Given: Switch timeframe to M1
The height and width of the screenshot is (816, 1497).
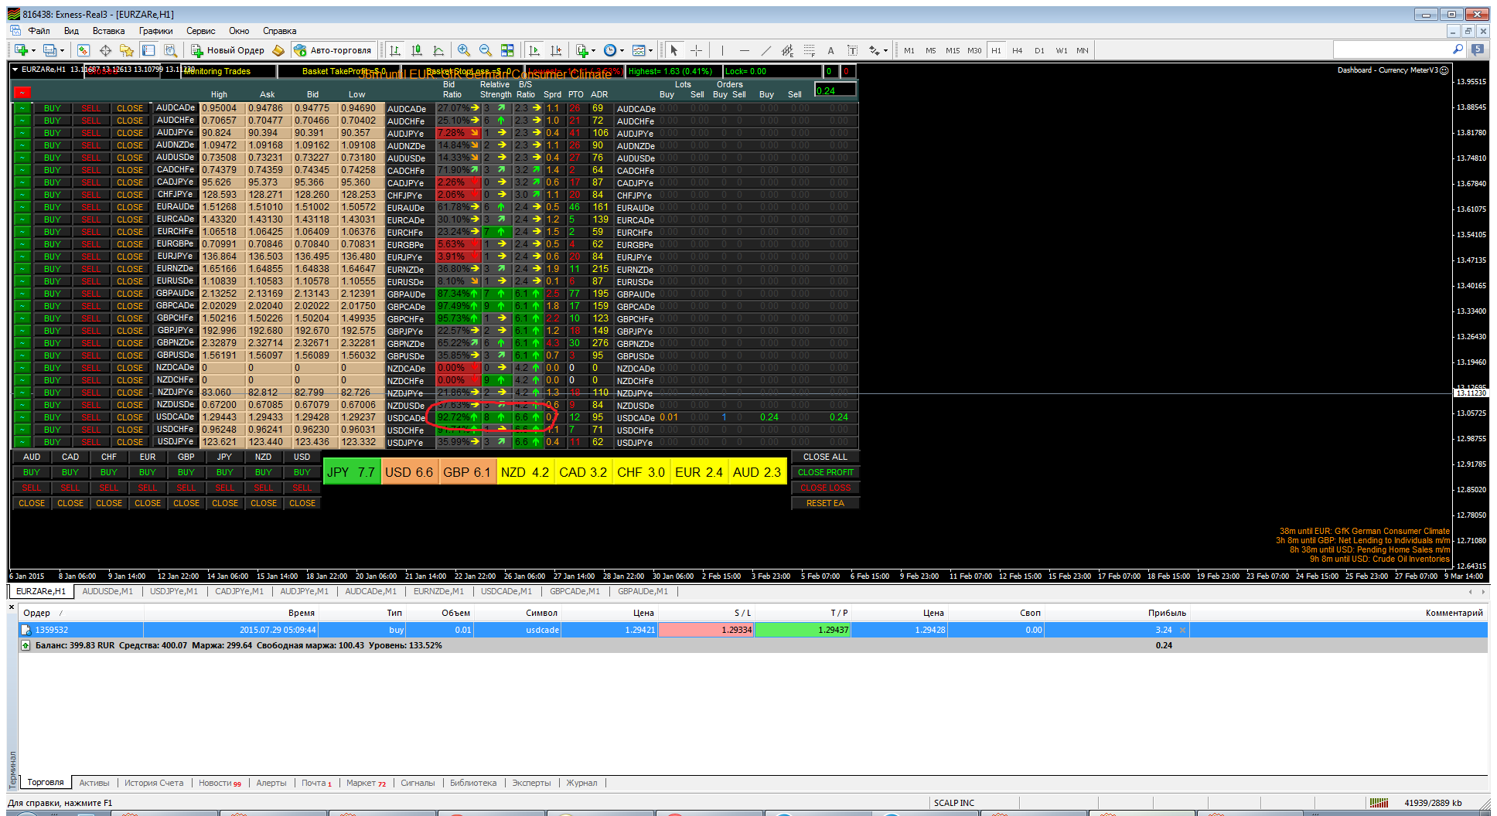Looking at the screenshot, I should [909, 50].
